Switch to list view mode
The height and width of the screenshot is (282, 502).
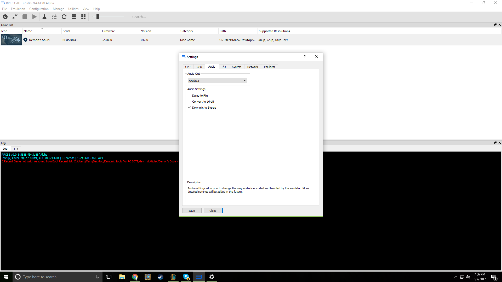coord(74,17)
